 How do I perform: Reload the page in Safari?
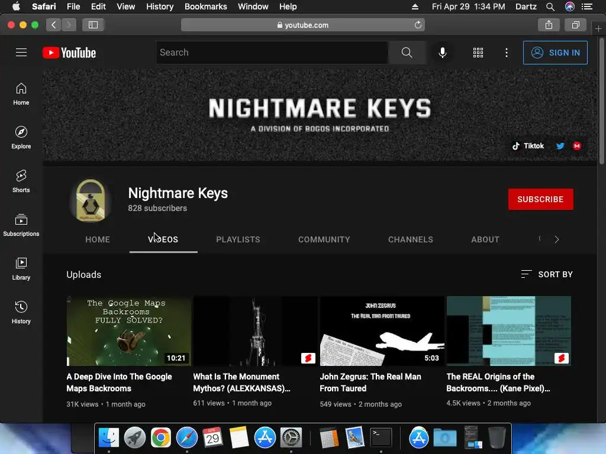[418, 25]
